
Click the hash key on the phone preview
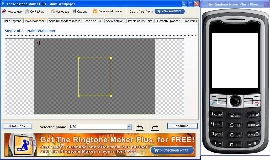click(252, 144)
